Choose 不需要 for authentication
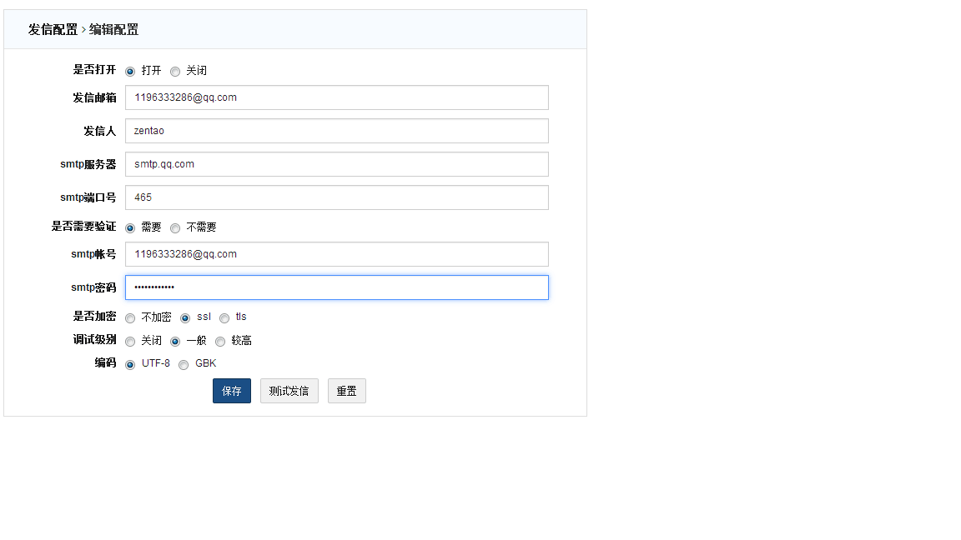This screenshot has height=540, width=961. pos(175,228)
